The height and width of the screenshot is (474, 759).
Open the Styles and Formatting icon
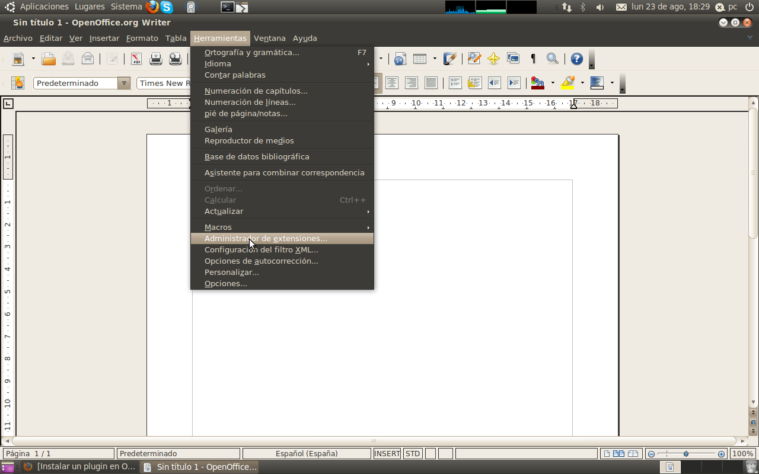coord(18,83)
